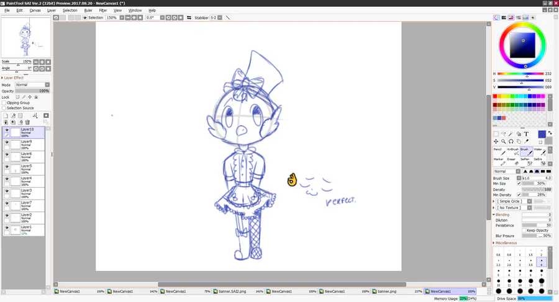Create a new normal layer
The height and width of the screenshot is (302, 559).
6,116
